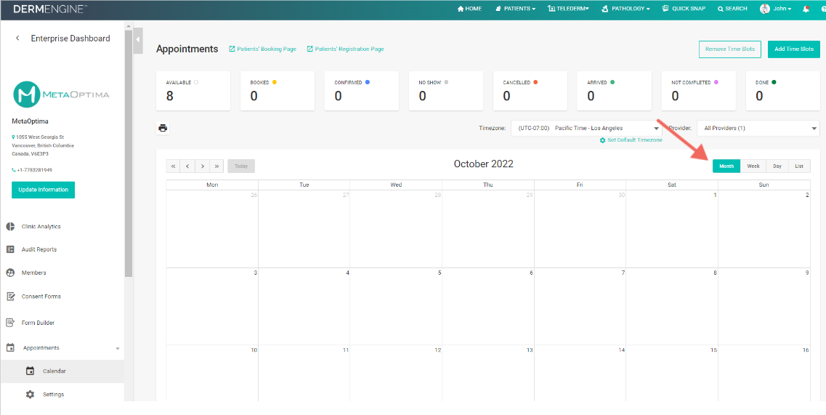This screenshot has width=826, height=415.
Task: Open notifications bell icon
Action: pos(806,9)
